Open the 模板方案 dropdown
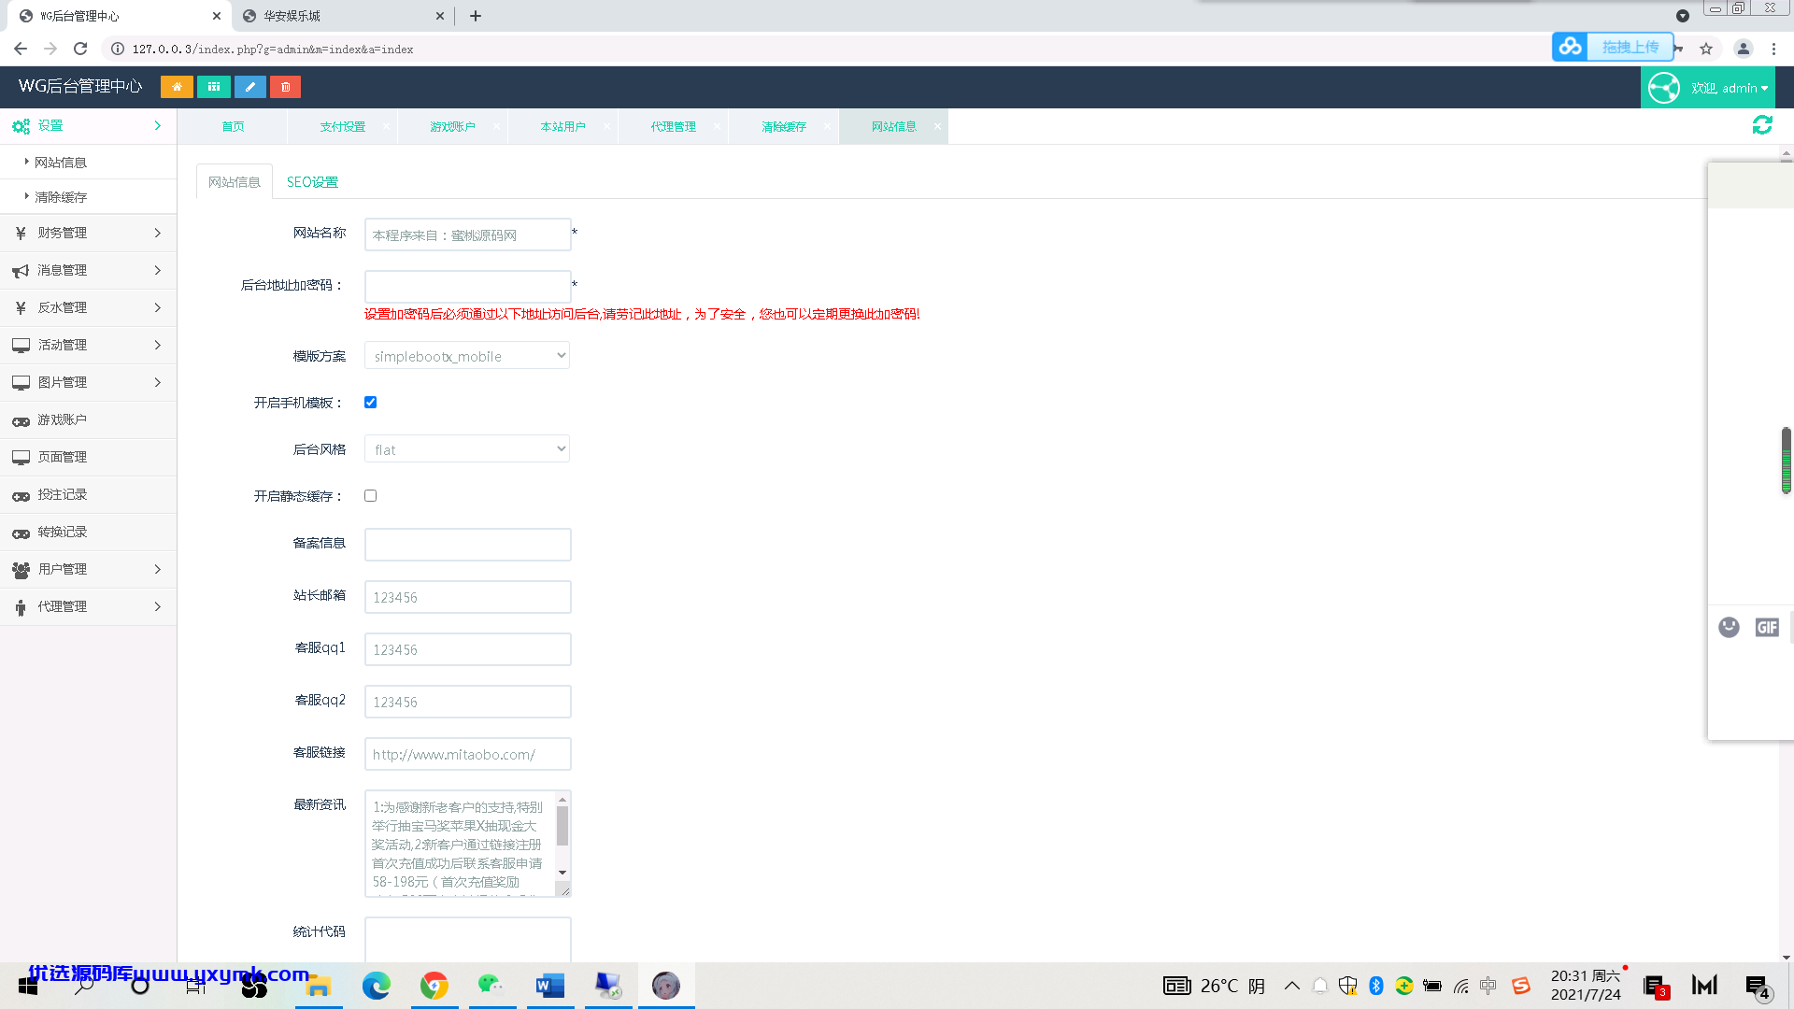The width and height of the screenshot is (1794, 1009). click(x=467, y=356)
